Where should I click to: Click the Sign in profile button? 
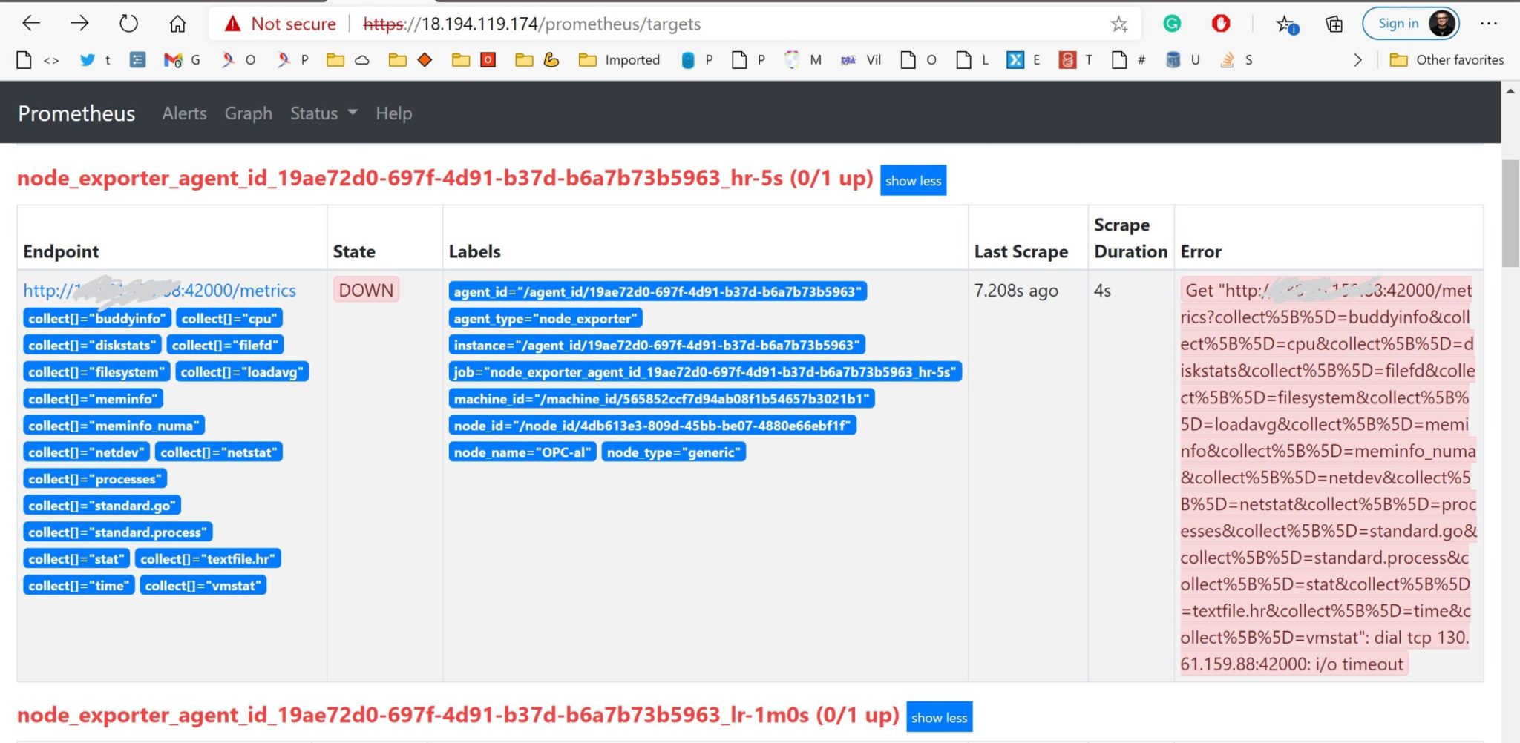tap(1411, 24)
